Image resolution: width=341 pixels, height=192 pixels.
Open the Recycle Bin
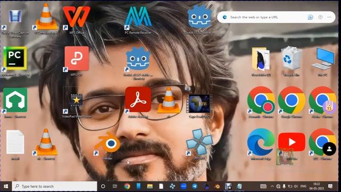coord(291,61)
